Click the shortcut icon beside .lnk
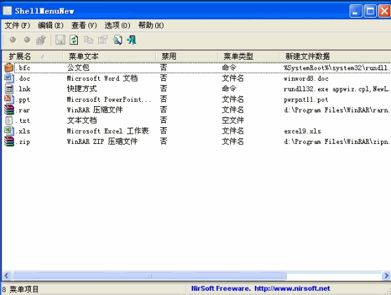 coord(9,88)
